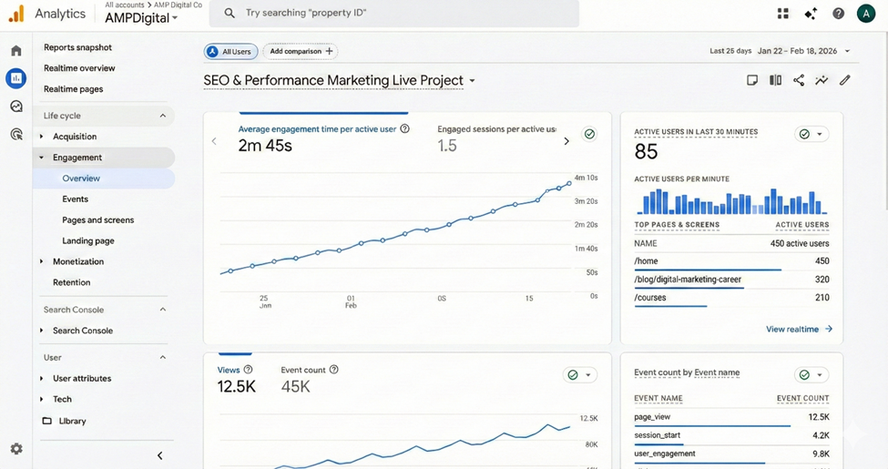Collapse the Life cycle section
888x469 pixels.
163,116
